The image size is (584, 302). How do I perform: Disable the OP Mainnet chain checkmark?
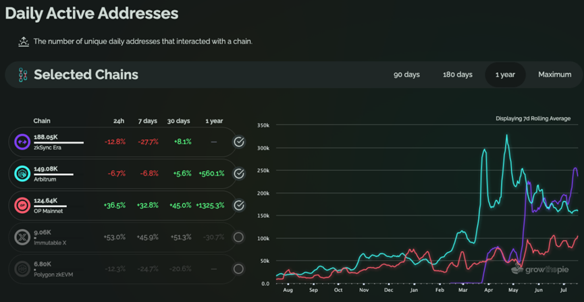click(x=239, y=206)
